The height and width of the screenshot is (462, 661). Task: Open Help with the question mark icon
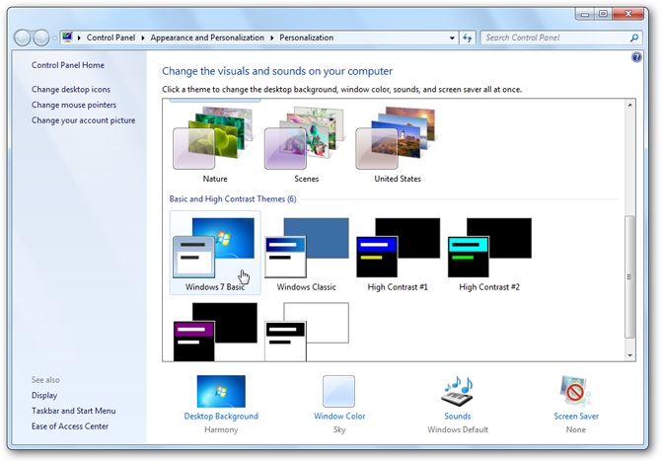(x=636, y=57)
